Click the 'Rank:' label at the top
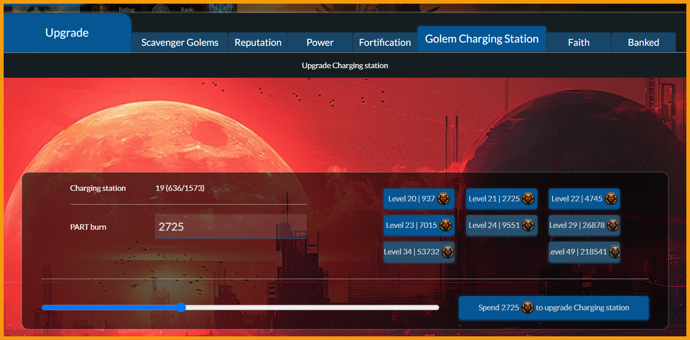The width and height of the screenshot is (690, 340). (x=188, y=9)
